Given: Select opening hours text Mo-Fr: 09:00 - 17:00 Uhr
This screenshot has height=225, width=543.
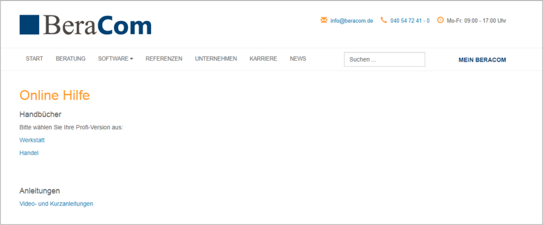Looking at the screenshot, I should point(476,21).
